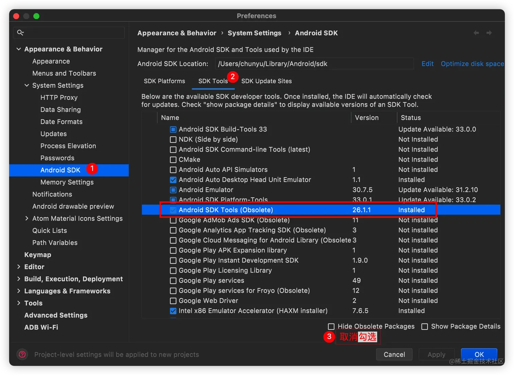Open the SDK Update Sites tab

click(x=267, y=81)
